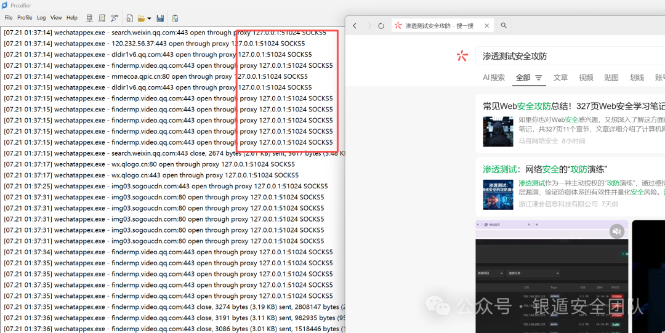Open 浙江谦卦信息科技有限公司 source link

tap(558, 204)
